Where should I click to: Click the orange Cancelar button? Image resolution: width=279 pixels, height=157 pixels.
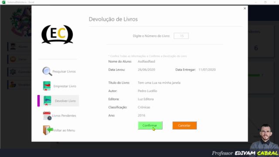tap(184, 126)
